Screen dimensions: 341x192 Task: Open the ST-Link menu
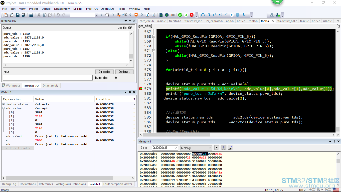pyautogui.click(x=78, y=9)
